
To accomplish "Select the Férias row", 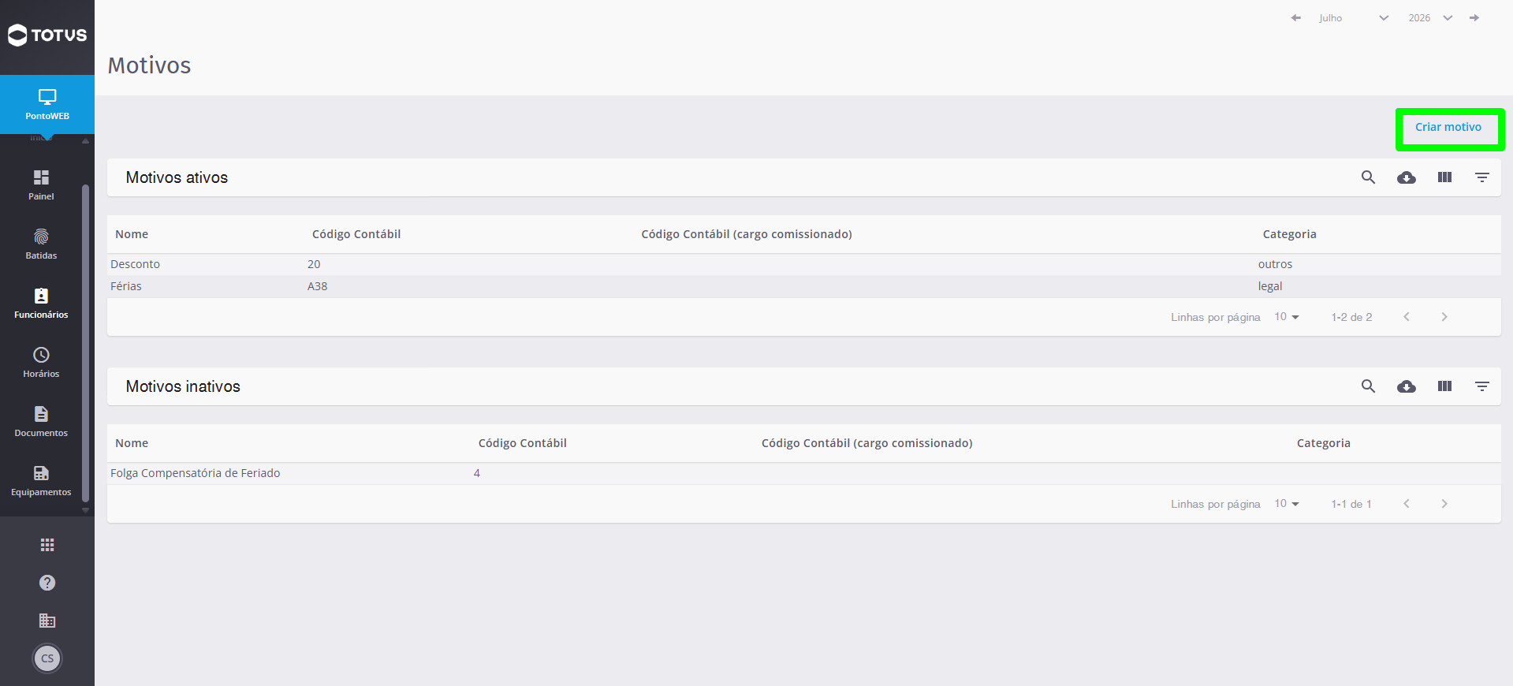I will pos(804,286).
